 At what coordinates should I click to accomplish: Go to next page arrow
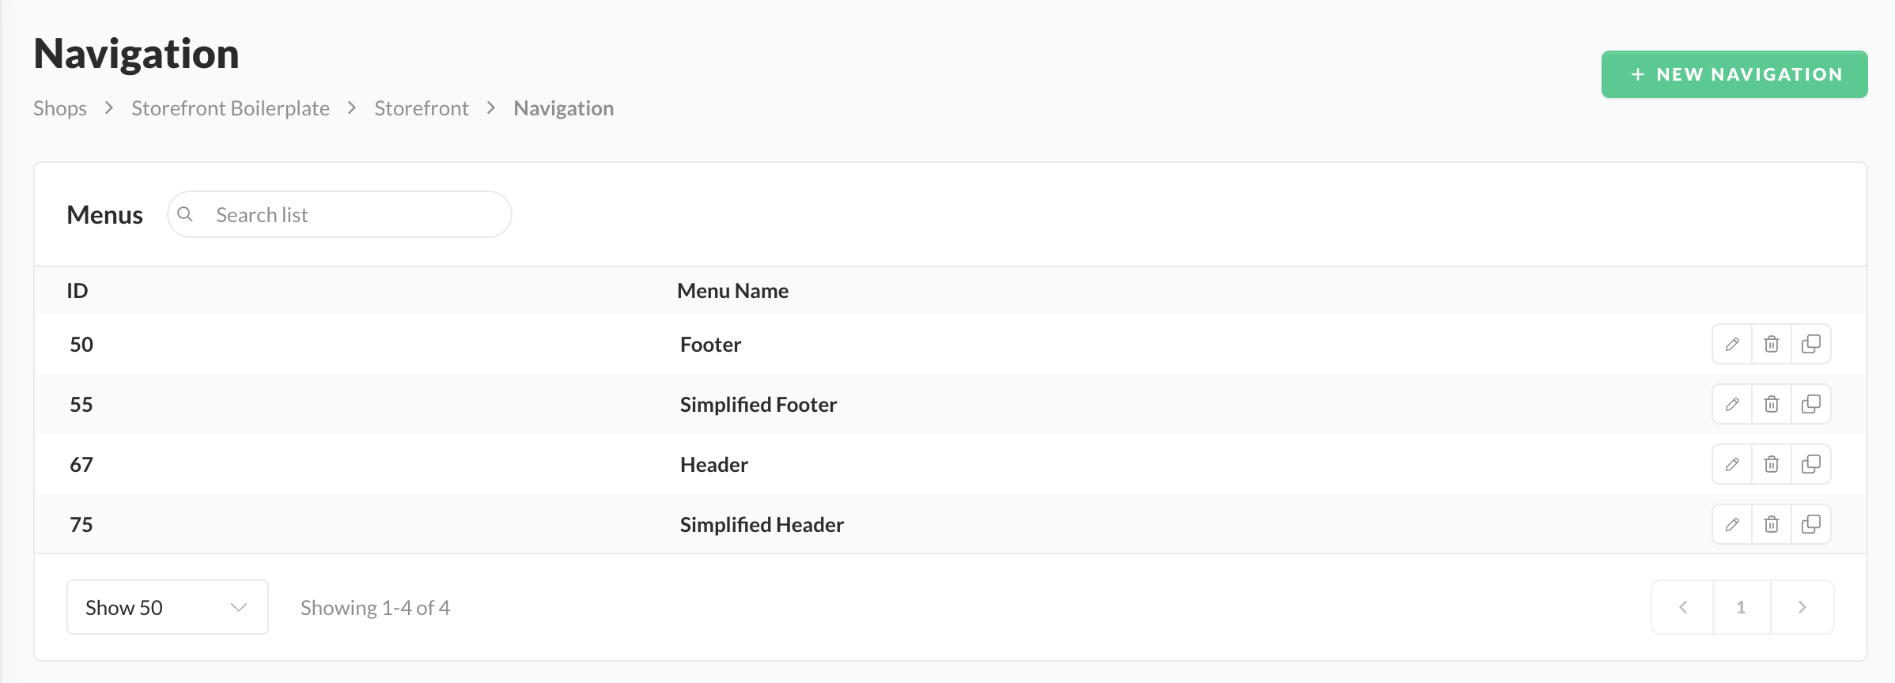[1802, 607]
